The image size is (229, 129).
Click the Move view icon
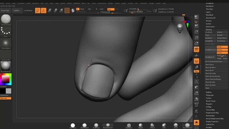(196, 87)
